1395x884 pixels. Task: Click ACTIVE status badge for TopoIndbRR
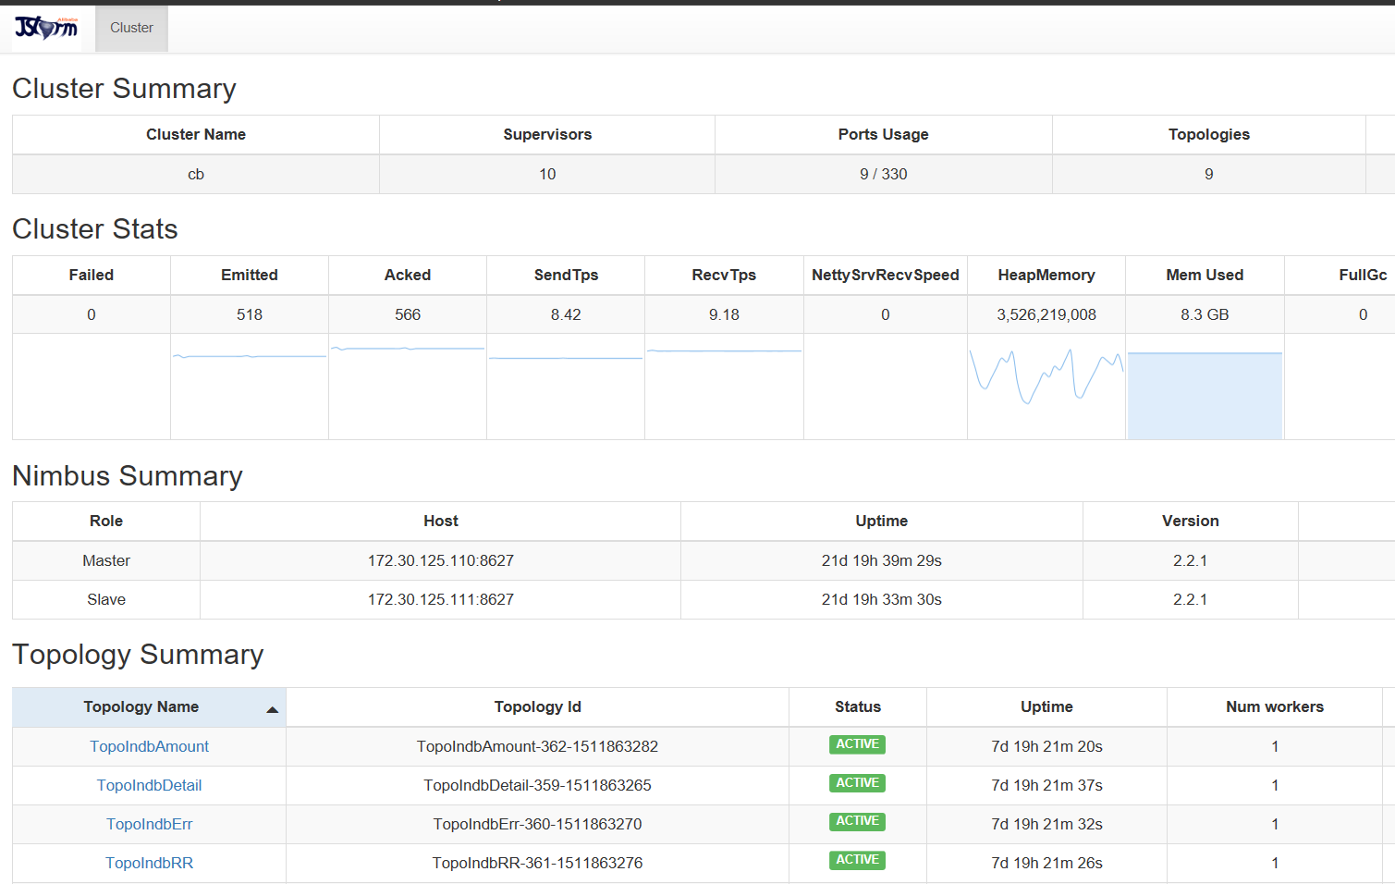(857, 860)
